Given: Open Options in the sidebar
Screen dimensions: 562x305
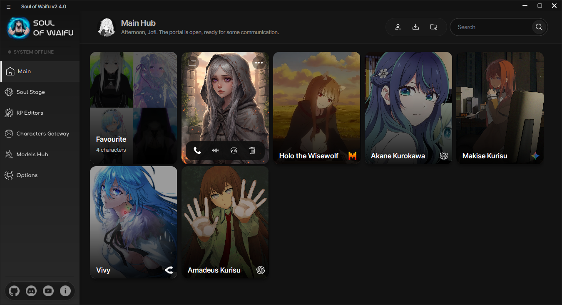Looking at the screenshot, I should [x=40, y=175].
